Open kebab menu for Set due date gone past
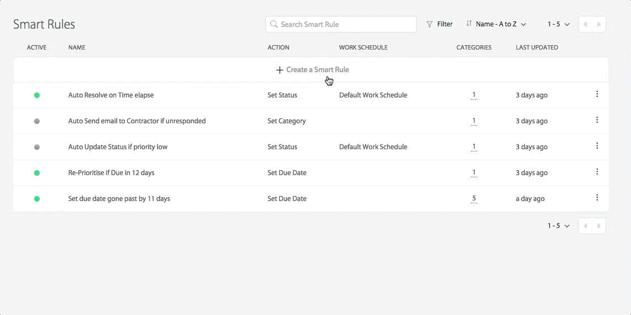This screenshot has width=631, height=315. click(x=597, y=198)
